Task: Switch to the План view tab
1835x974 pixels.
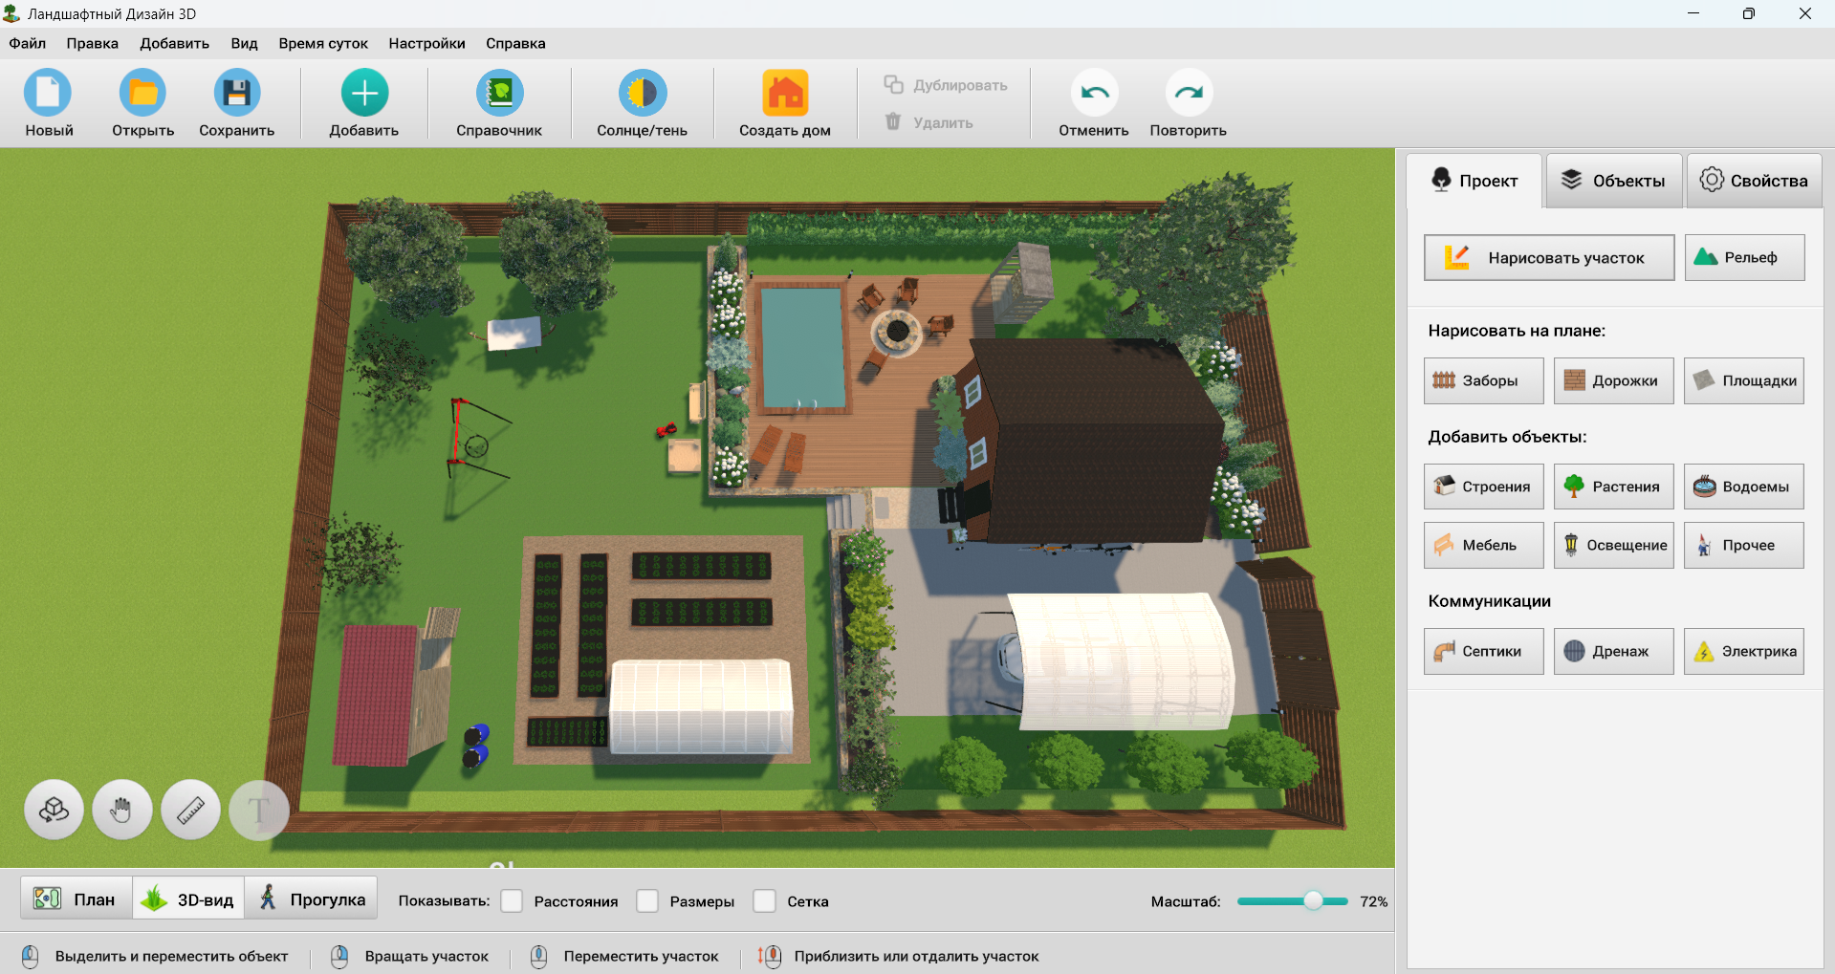Action: coord(76,899)
